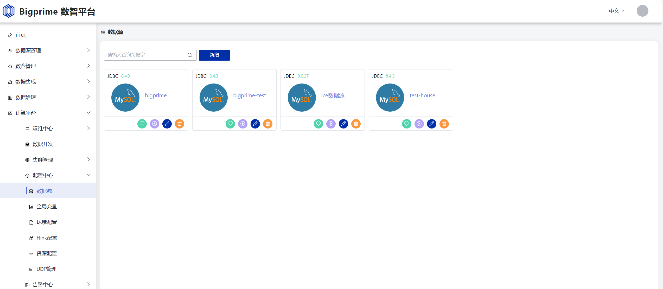This screenshot has width=663, height=289.
Task: Expand the 数据集成 menu
Action: click(x=48, y=81)
